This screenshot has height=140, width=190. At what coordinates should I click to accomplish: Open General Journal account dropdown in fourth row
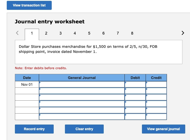[x=82, y=104]
